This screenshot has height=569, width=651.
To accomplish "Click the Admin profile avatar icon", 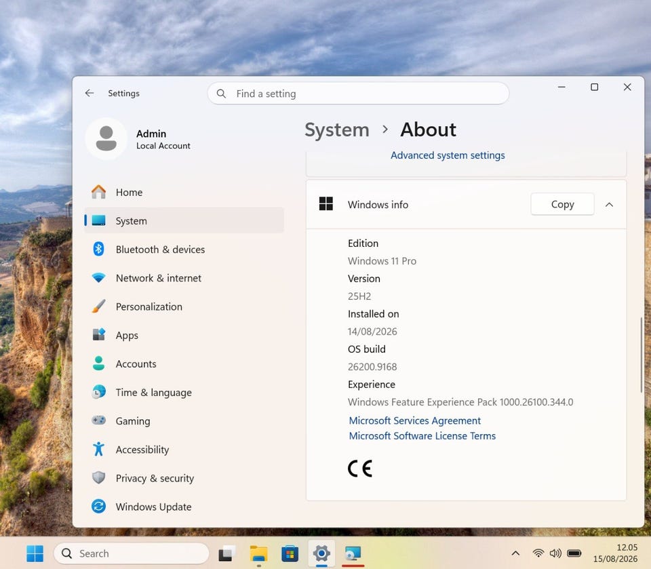I will pyautogui.click(x=106, y=139).
